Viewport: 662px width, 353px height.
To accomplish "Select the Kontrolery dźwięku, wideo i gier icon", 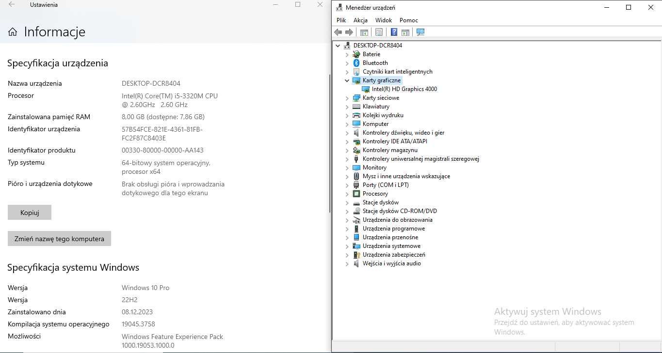I will pyautogui.click(x=356, y=133).
